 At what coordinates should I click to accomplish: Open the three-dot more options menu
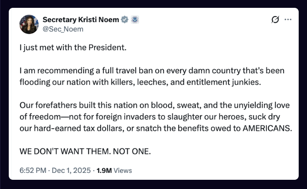click(x=288, y=19)
